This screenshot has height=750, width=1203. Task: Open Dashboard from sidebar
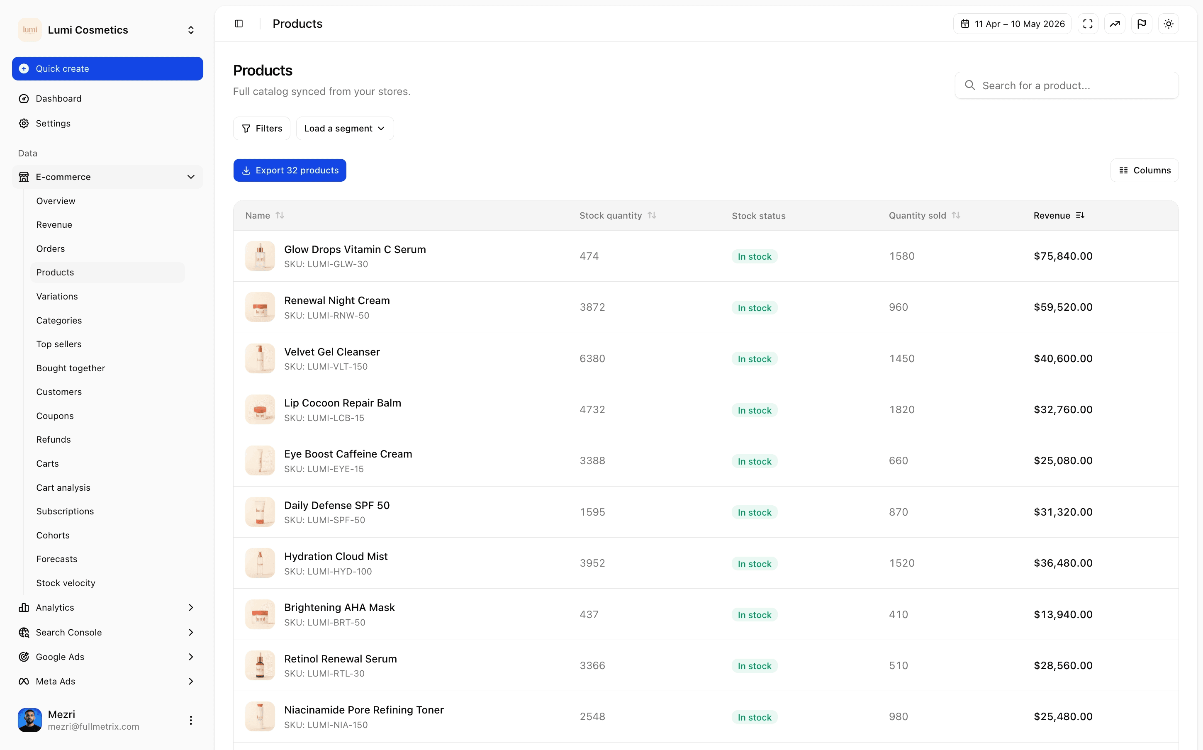(x=107, y=98)
